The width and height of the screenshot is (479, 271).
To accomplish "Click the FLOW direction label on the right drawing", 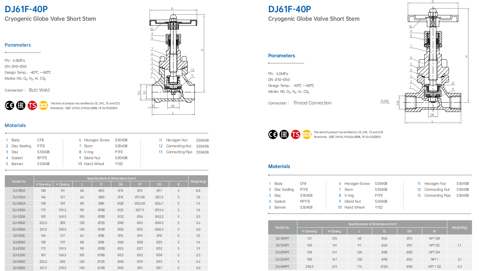I will (x=385, y=101).
